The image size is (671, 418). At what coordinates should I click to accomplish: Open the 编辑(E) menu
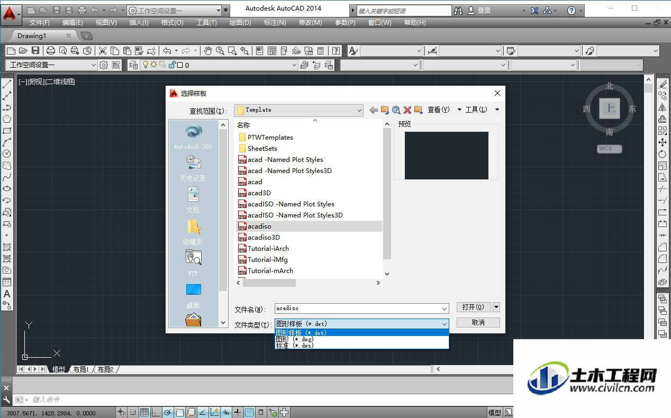pyautogui.click(x=72, y=23)
